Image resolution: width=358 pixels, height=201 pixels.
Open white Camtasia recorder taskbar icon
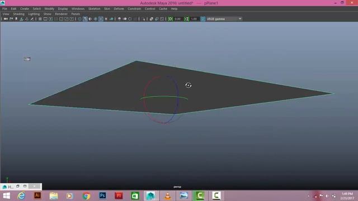[216, 195]
